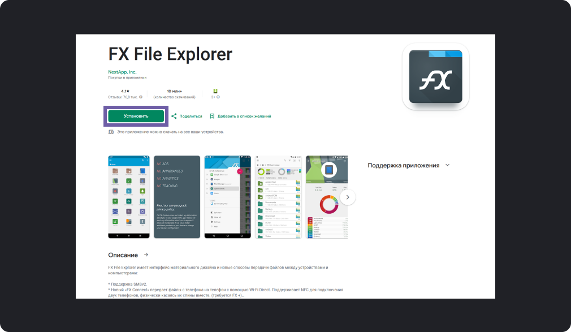The height and width of the screenshot is (332, 571).
Task: Open the third screenshot with side menu
Action: 228,197
